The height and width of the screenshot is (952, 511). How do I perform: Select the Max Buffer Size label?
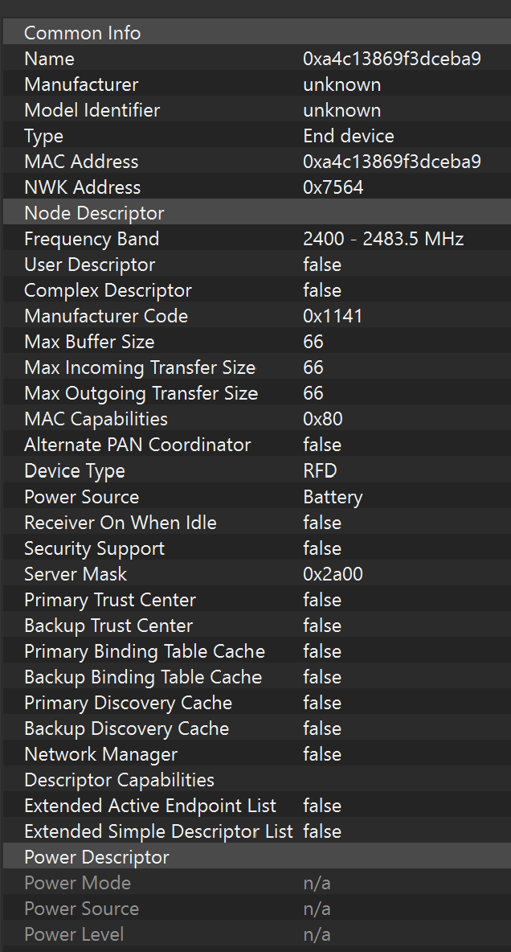pos(89,342)
